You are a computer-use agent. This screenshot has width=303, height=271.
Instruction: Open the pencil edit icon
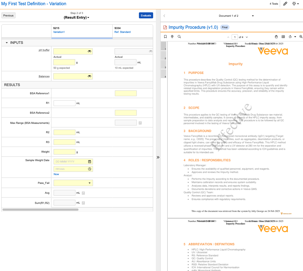pos(285,4)
